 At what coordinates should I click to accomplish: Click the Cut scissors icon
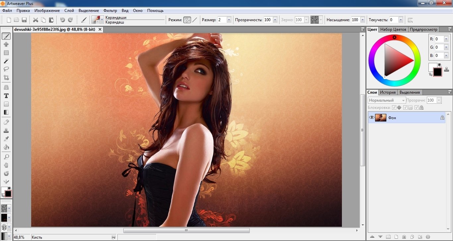coord(35,20)
